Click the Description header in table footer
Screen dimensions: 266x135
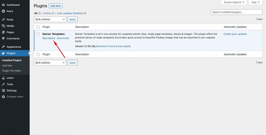pyautogui.click(x=82, y=55)
